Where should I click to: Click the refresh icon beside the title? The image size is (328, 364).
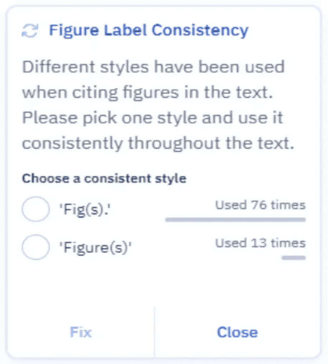(x=29, y=31)
